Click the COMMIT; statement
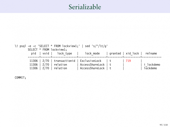The width and height of the screenshot is (170, 127). point(20,77)
